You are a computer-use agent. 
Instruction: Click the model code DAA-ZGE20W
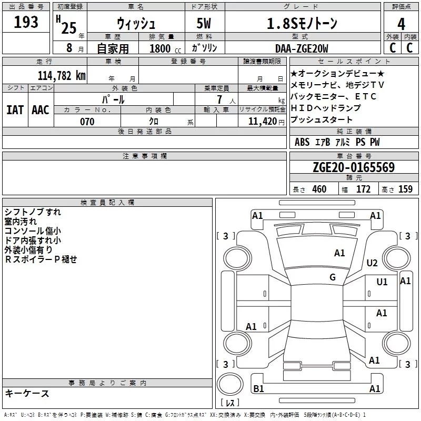(x=302, y=48)
